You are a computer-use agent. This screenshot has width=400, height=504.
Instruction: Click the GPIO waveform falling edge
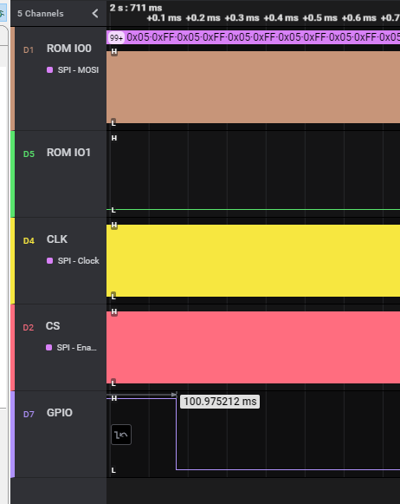176,435
